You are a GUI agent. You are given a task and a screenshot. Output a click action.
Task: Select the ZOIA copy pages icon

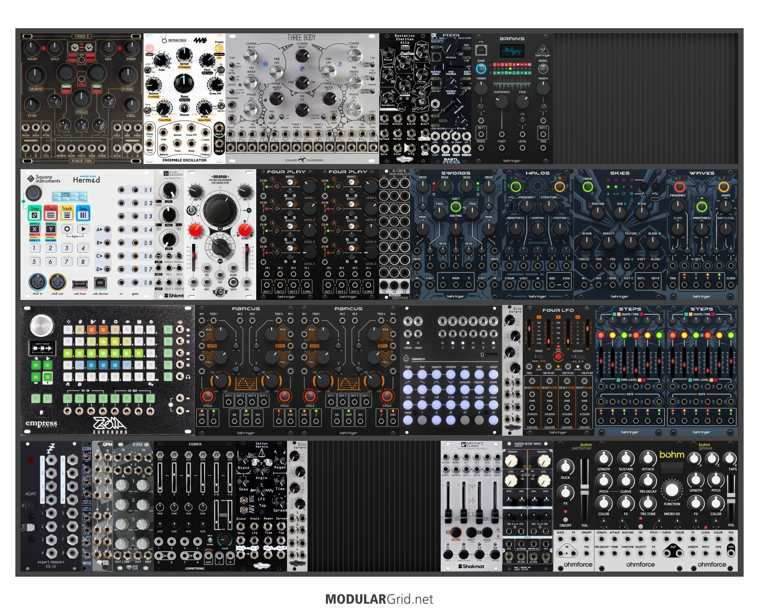pos(80,322)
